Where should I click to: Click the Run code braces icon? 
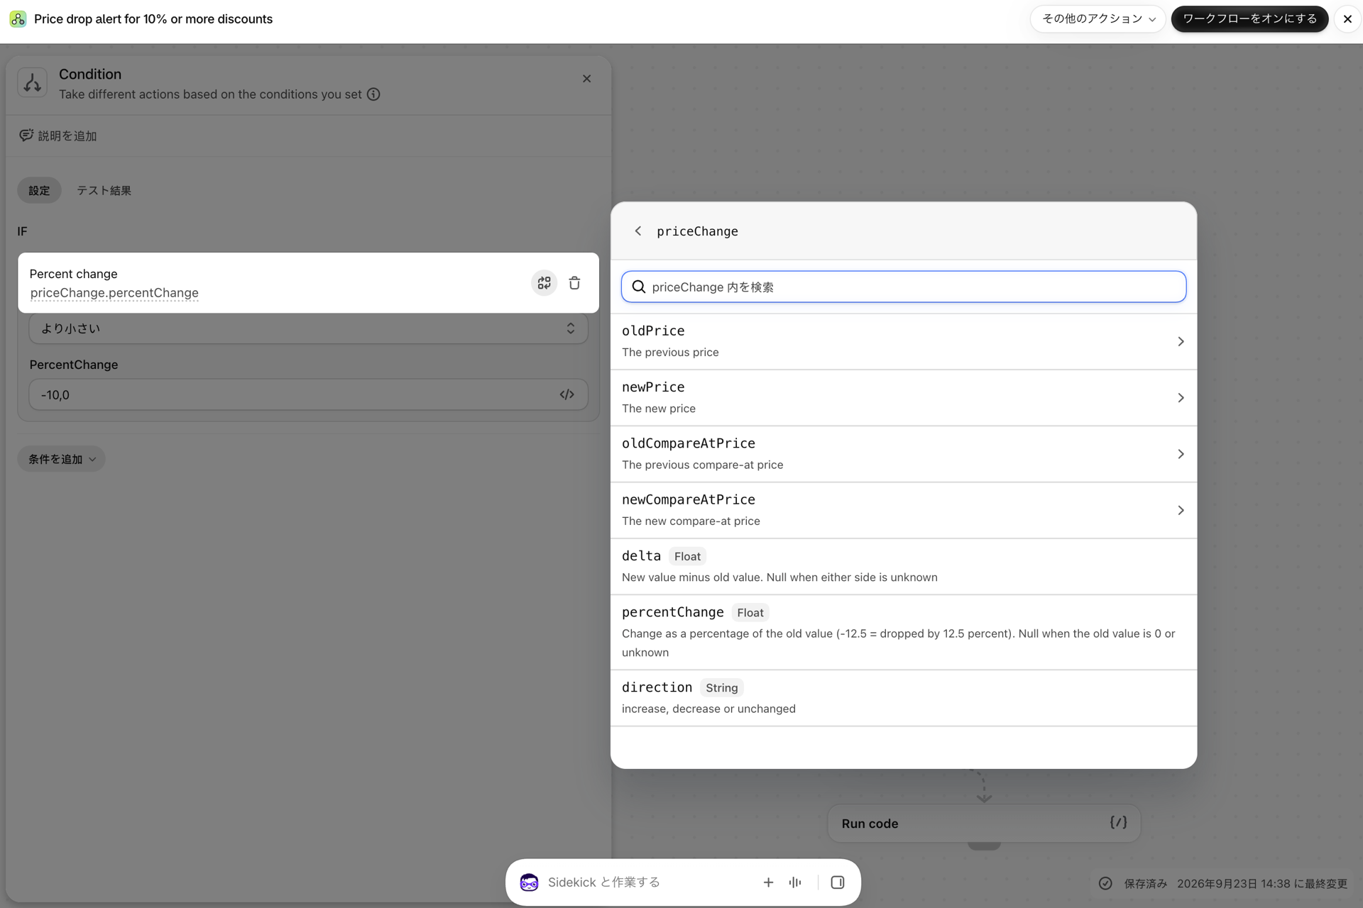1118,822
